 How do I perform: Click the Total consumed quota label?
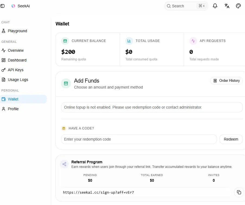[x=141, y=59]
